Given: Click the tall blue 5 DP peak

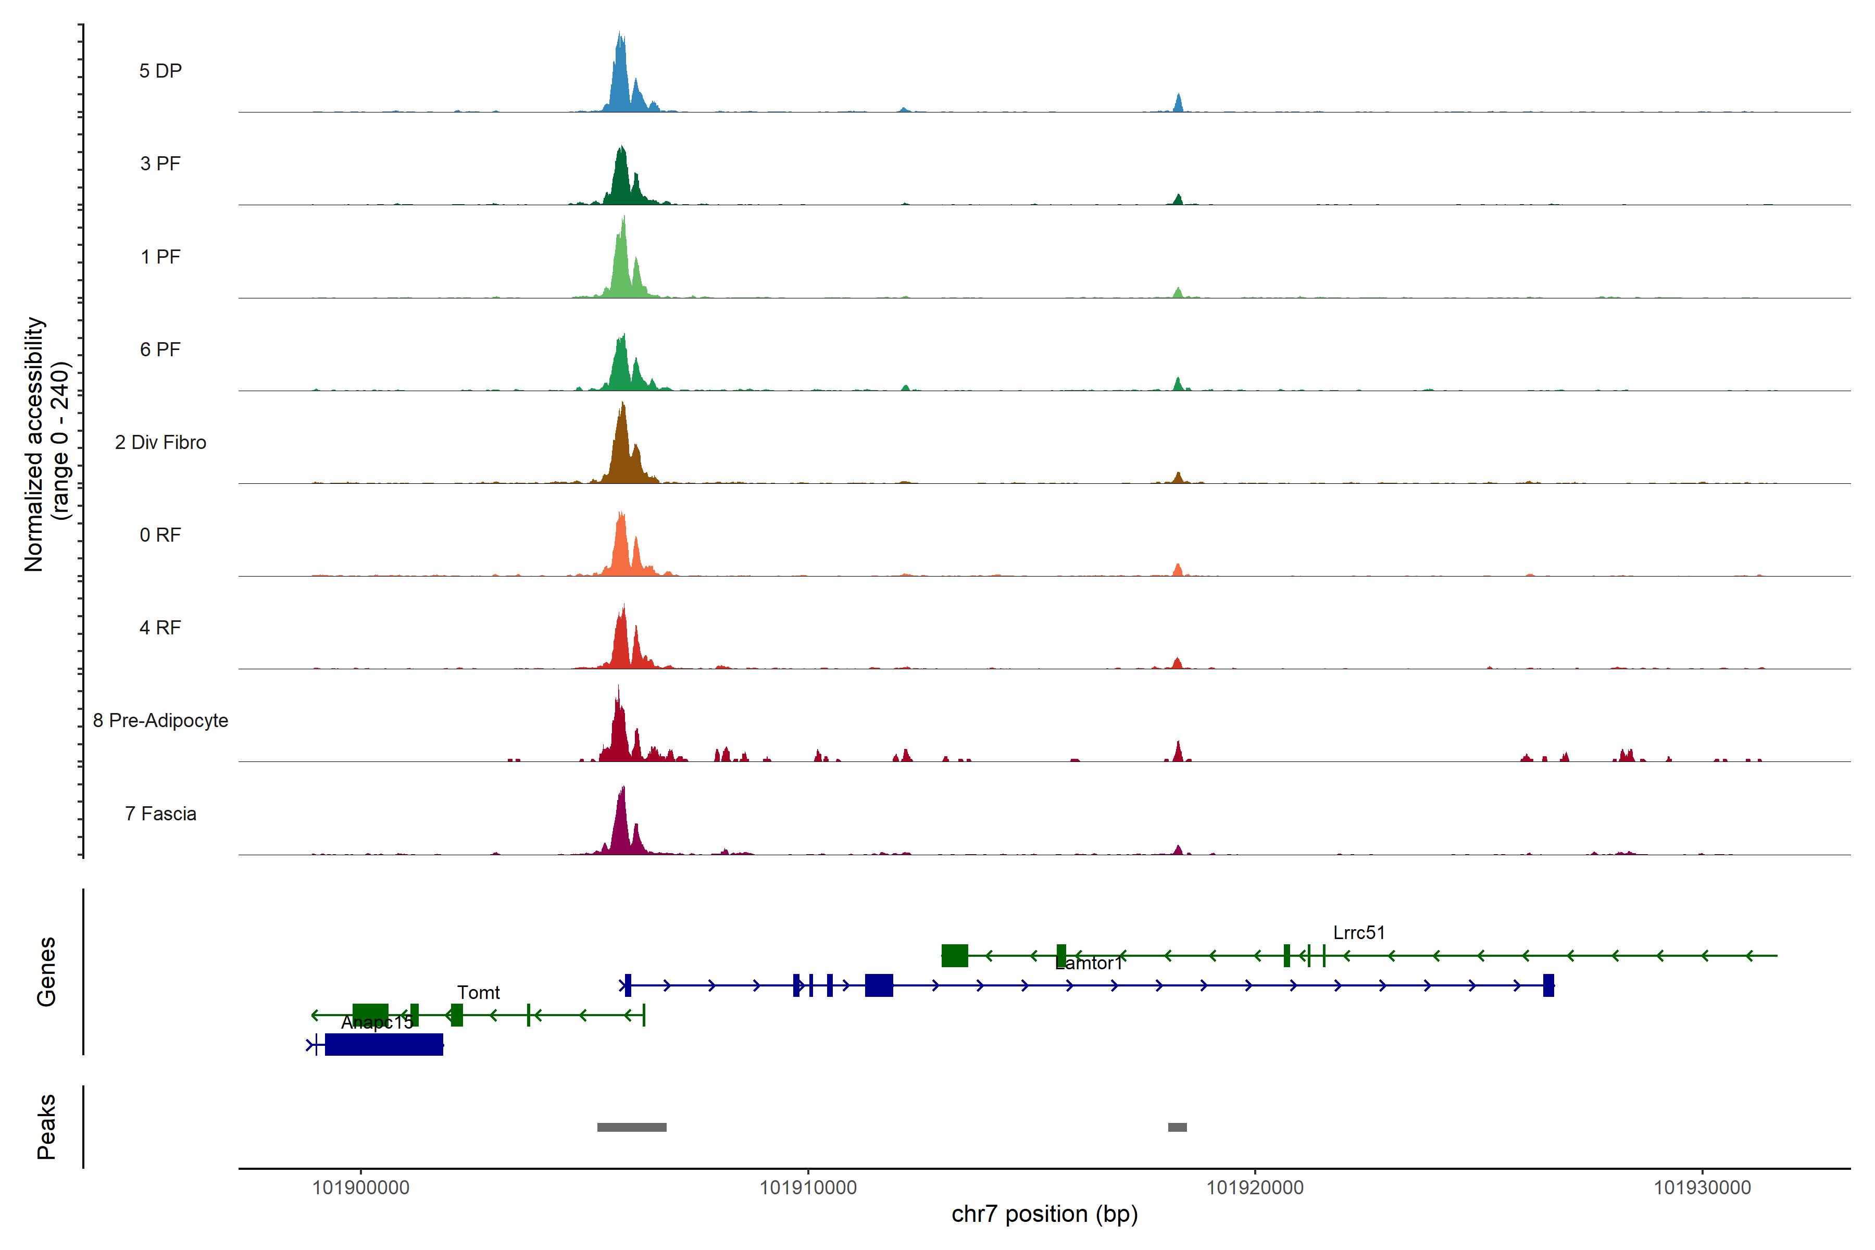Looking at the screenshot, I should click(621, 80).
